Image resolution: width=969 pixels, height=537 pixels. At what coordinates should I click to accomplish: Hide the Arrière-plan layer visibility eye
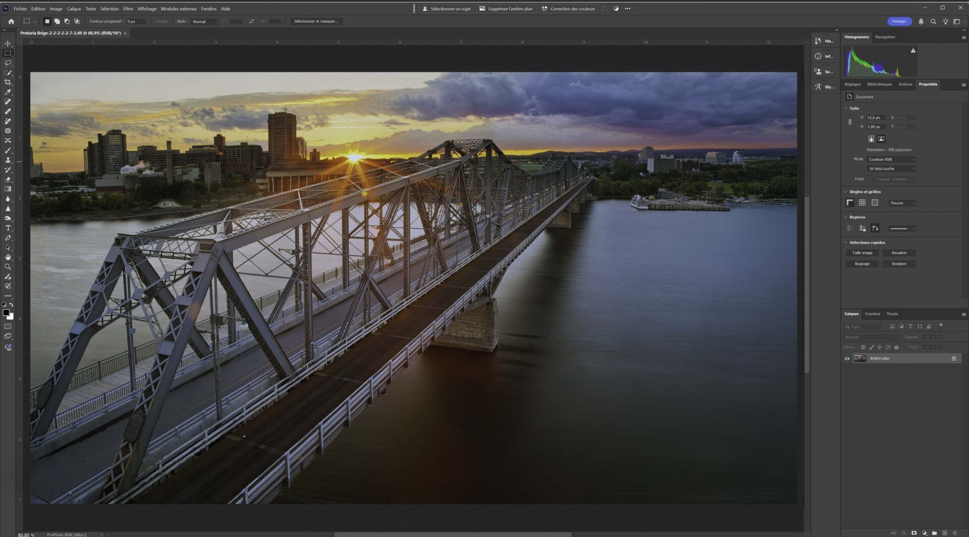847,358
